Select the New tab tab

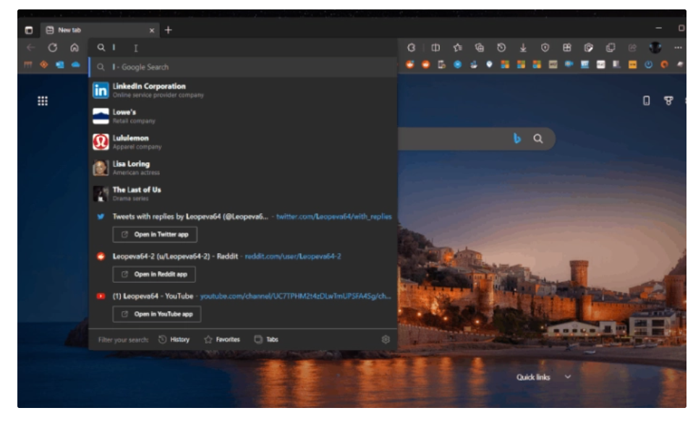click(x=94, y=30)
